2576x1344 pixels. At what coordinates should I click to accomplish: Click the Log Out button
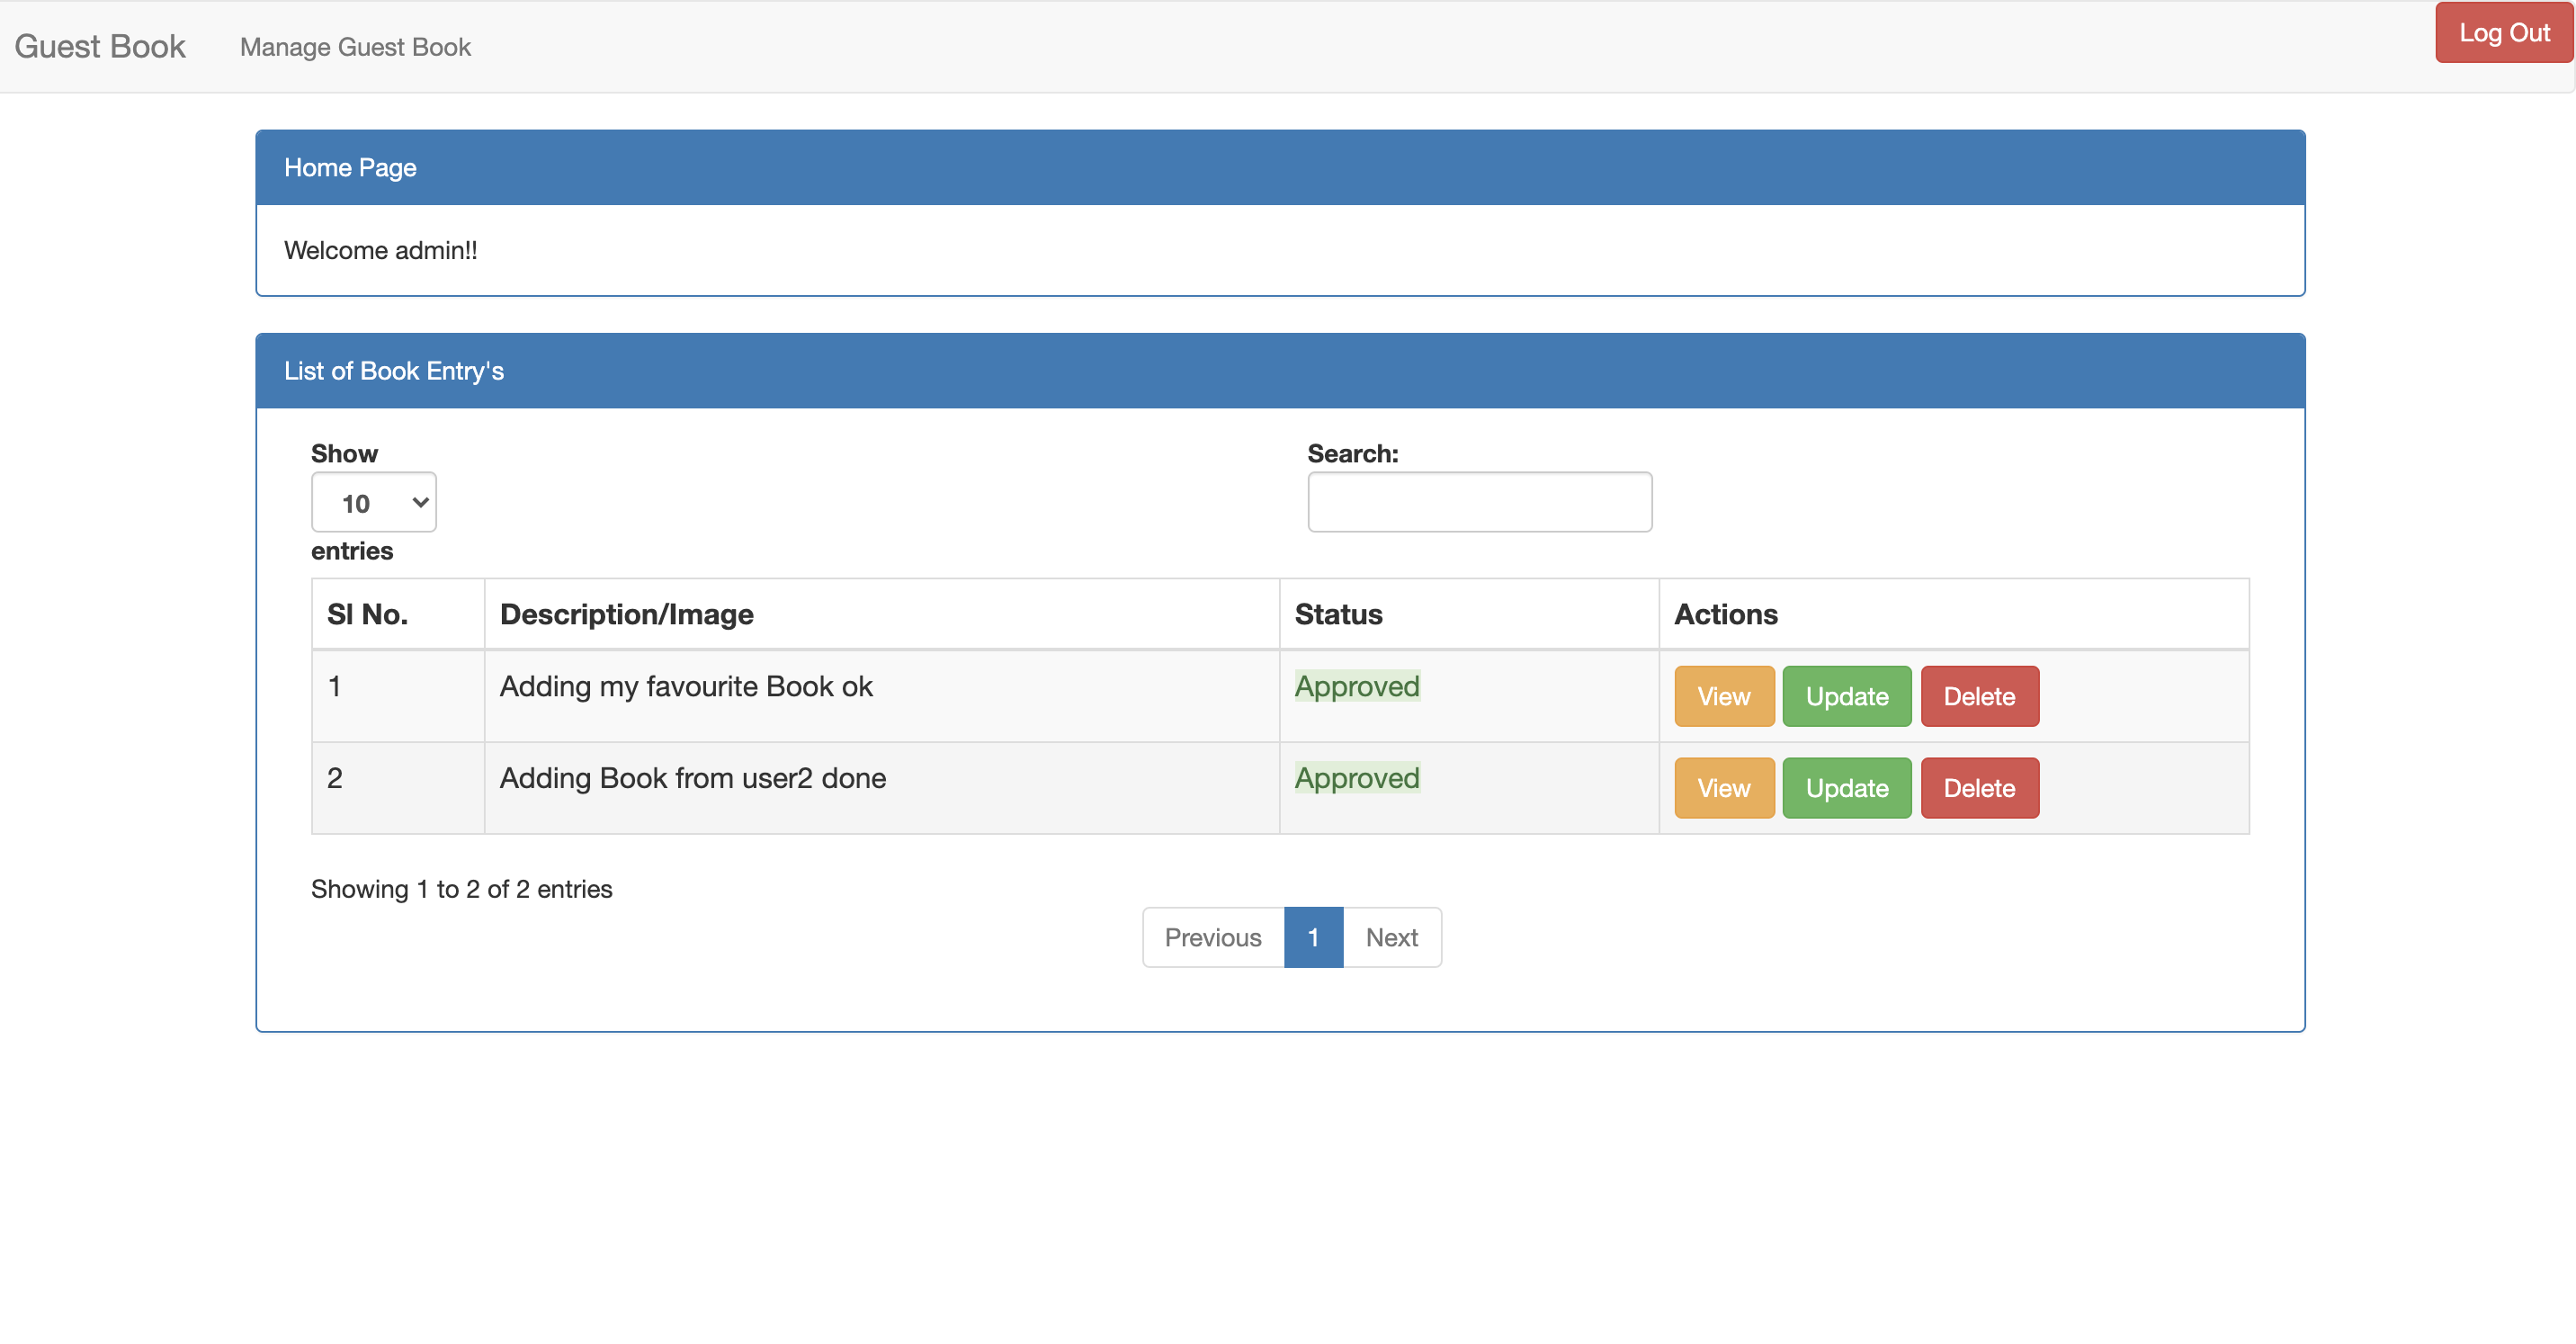pos(2502,33)
